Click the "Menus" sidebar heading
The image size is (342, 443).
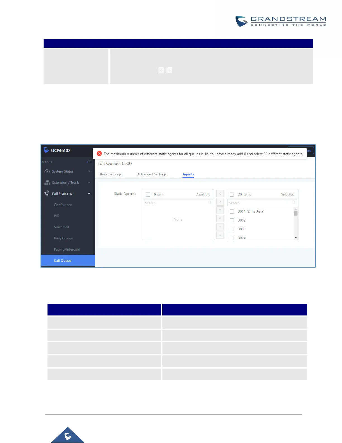click(47, 162)
